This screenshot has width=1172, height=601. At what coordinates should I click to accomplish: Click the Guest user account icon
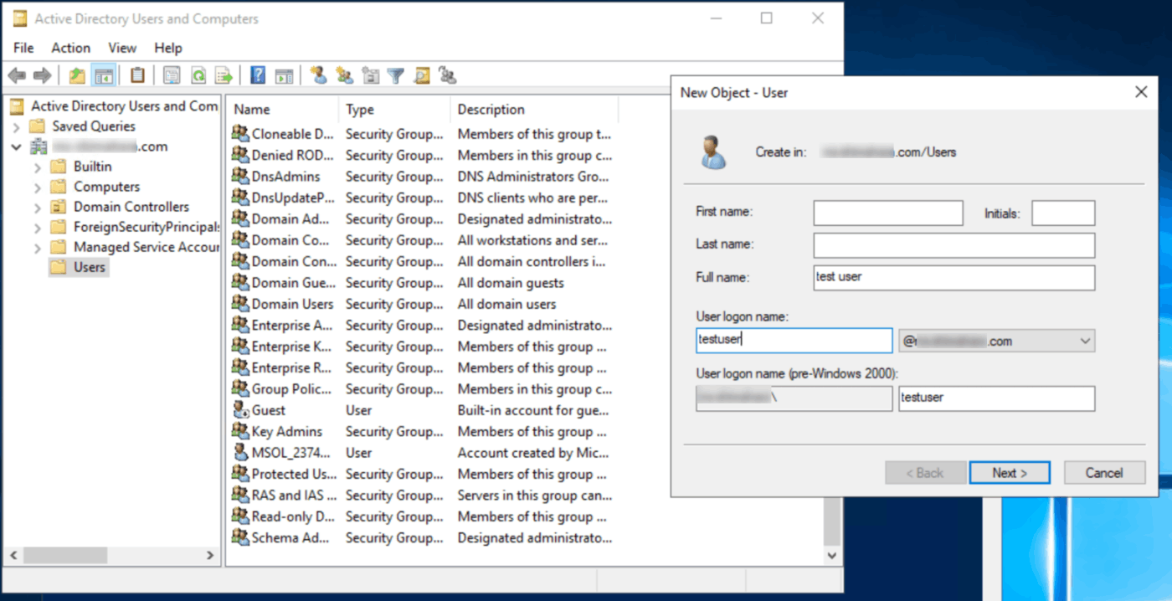click(240, 410)
